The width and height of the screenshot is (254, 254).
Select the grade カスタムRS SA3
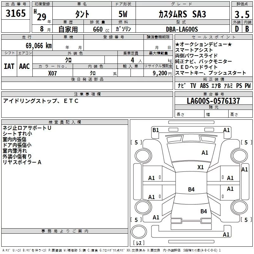point(182,14)
